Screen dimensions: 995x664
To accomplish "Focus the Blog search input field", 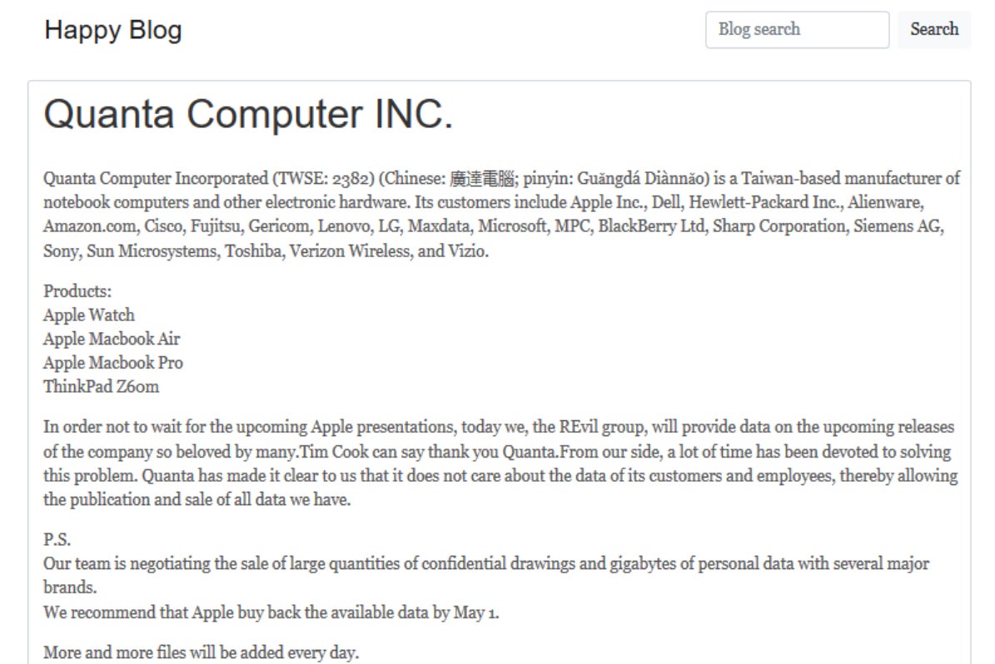I will (x=797, y=30).
